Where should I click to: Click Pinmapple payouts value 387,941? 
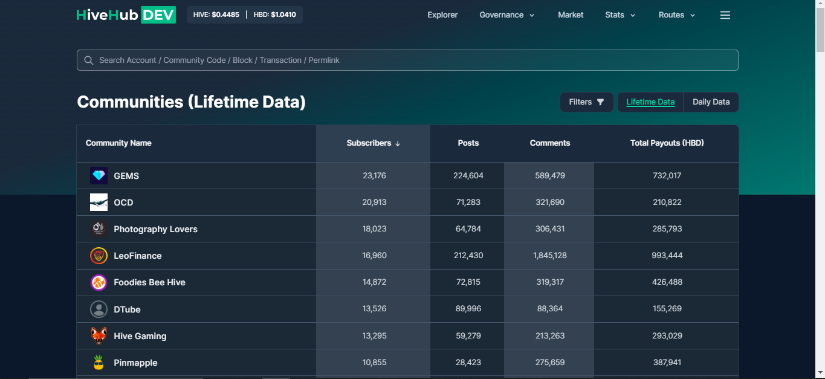(667, 363)
